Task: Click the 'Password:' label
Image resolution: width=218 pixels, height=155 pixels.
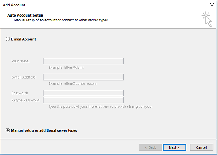Action: click(20, 93)
